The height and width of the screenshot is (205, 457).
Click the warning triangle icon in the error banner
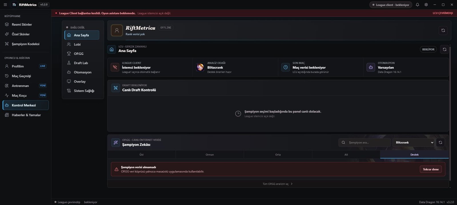point(116,169)
